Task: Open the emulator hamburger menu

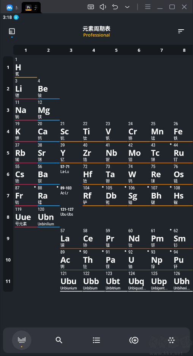Action: 148,7
